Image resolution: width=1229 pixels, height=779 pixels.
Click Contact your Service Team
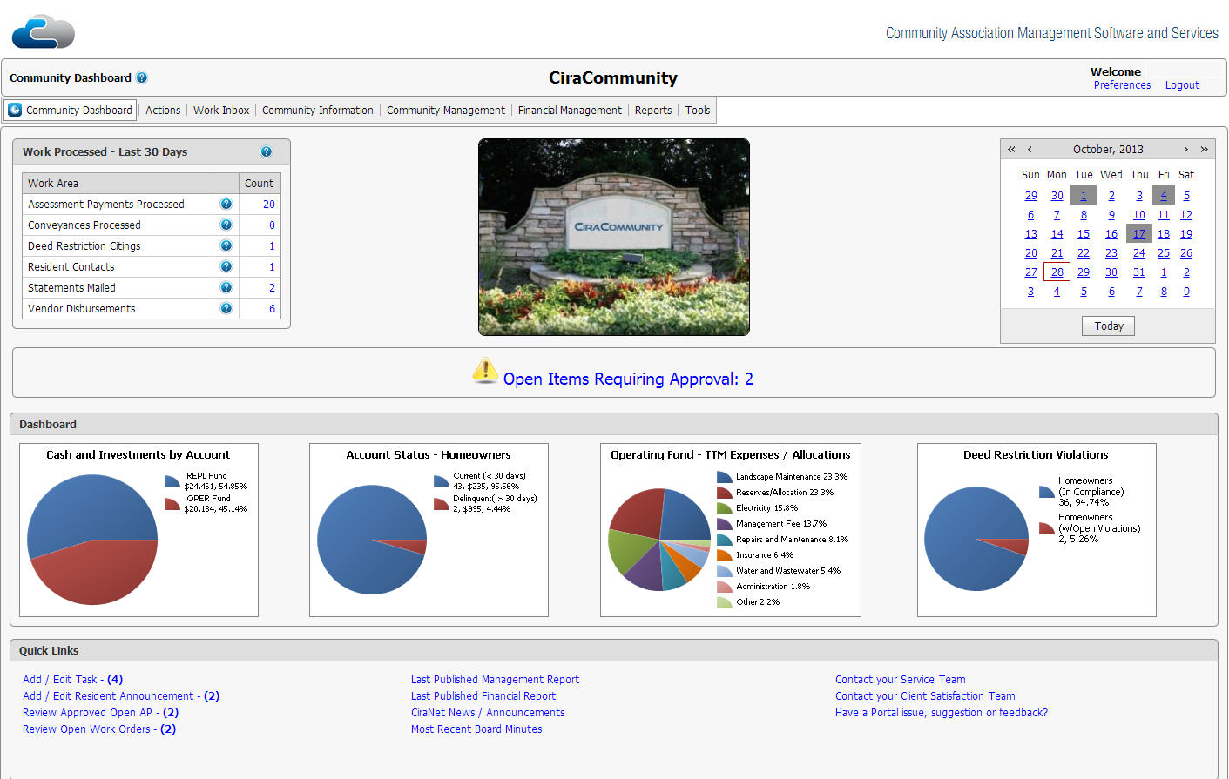[x=900, y=679]
